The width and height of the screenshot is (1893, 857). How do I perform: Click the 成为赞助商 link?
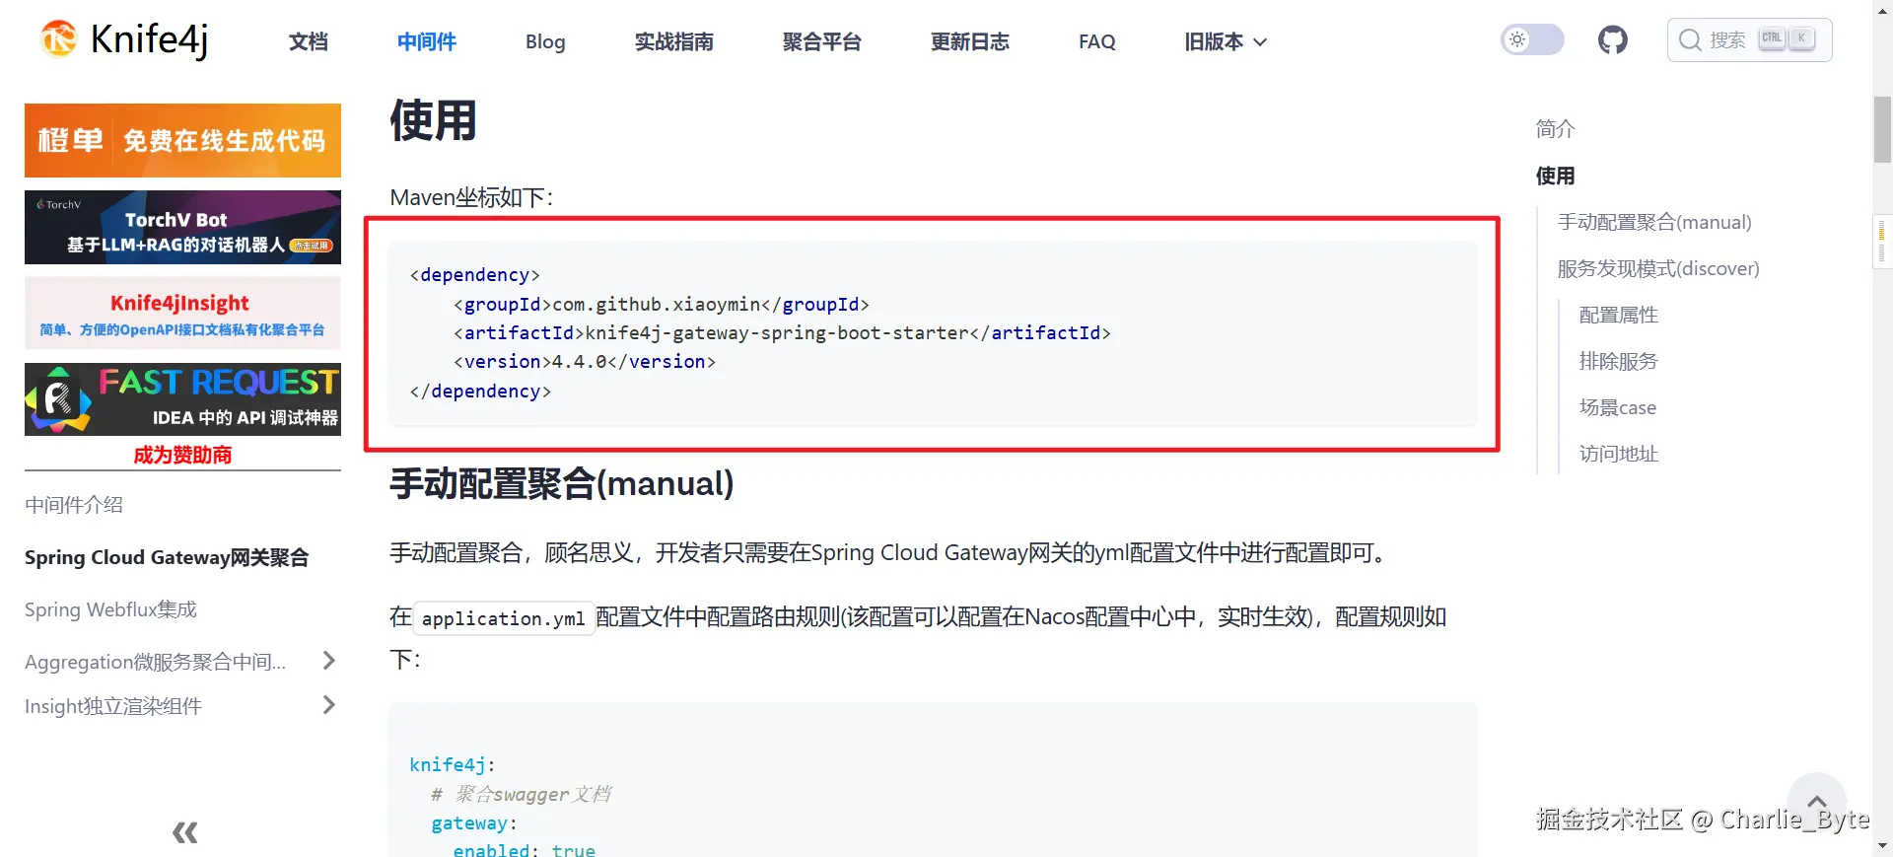click(x=182, y=455)
